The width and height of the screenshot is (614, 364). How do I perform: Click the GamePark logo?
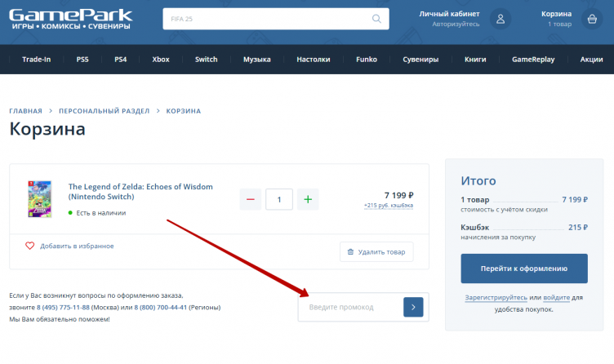click(71, 19)
